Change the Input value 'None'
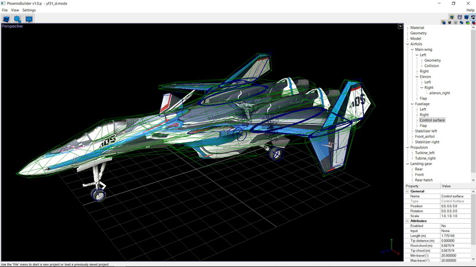This screenshot has width=476, height=267. click(455, 231)
